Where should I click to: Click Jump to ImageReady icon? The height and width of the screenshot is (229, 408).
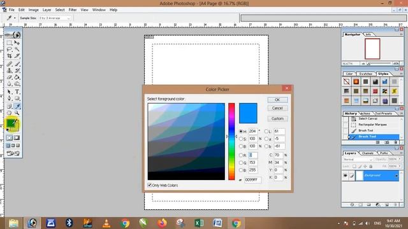click(x=13, y=153)
